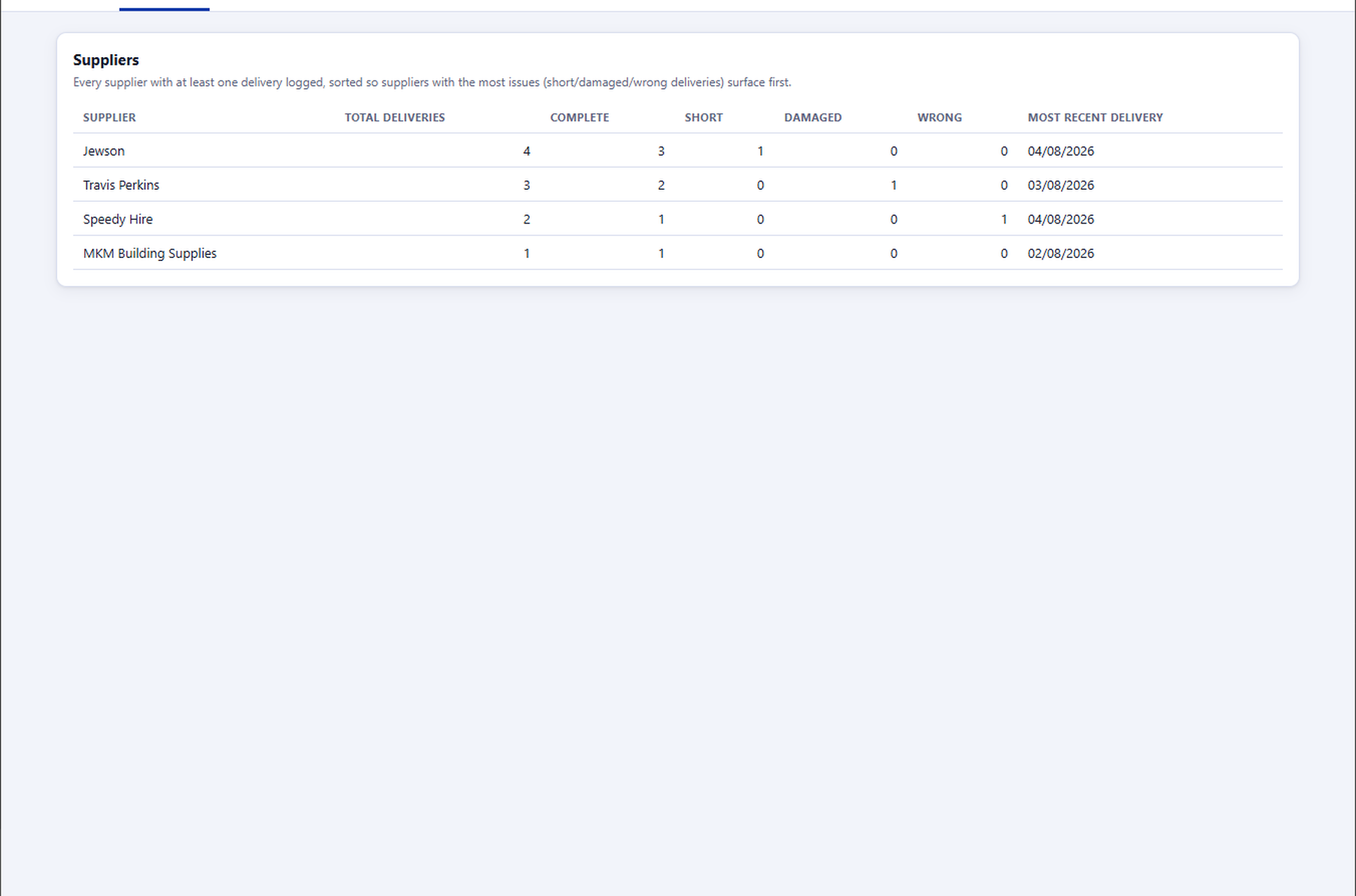The image size is (1356, 896).
Task: Click Travis Perkins' date 03/08/2026
Action: point(1061,185)
